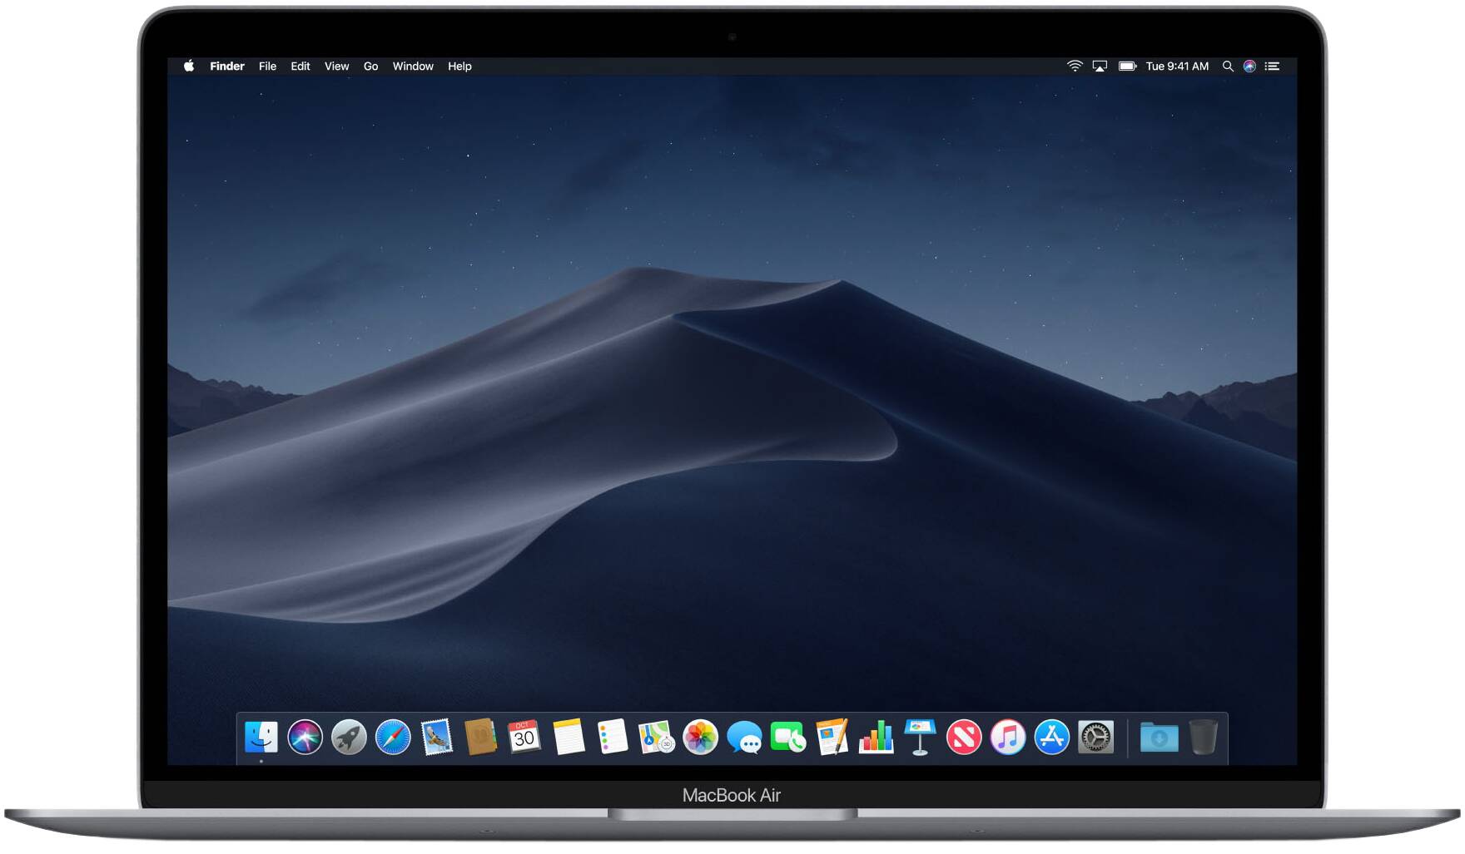The image size is (1465, 854).
Task: Open Window menu in menu bar
Action: pyautogui.click(x=413, y=67)
